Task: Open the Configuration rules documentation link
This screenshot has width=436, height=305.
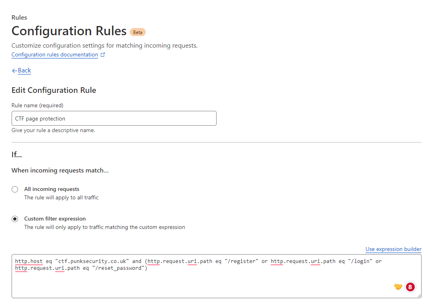Action: pyautogui.click(x=54, y=55)
